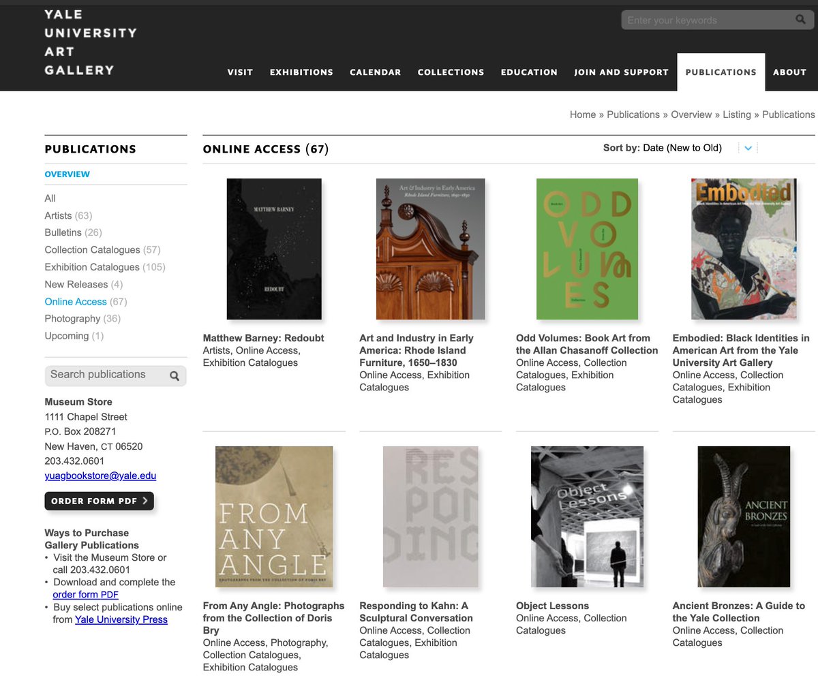Click the Odd Volumes title link
The width and height of the screenshot is (818, 682).
[587, 344]
